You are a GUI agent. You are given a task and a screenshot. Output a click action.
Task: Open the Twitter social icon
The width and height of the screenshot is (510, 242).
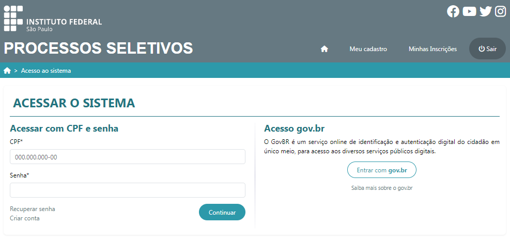(x=486, y=12)
